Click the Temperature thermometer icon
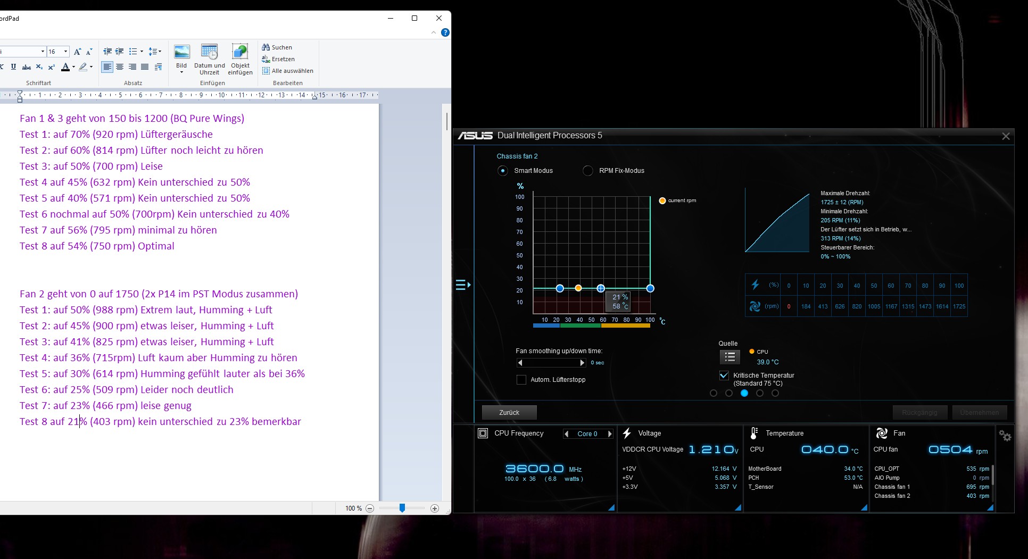The image size is (1028, 559). point(753,433)
